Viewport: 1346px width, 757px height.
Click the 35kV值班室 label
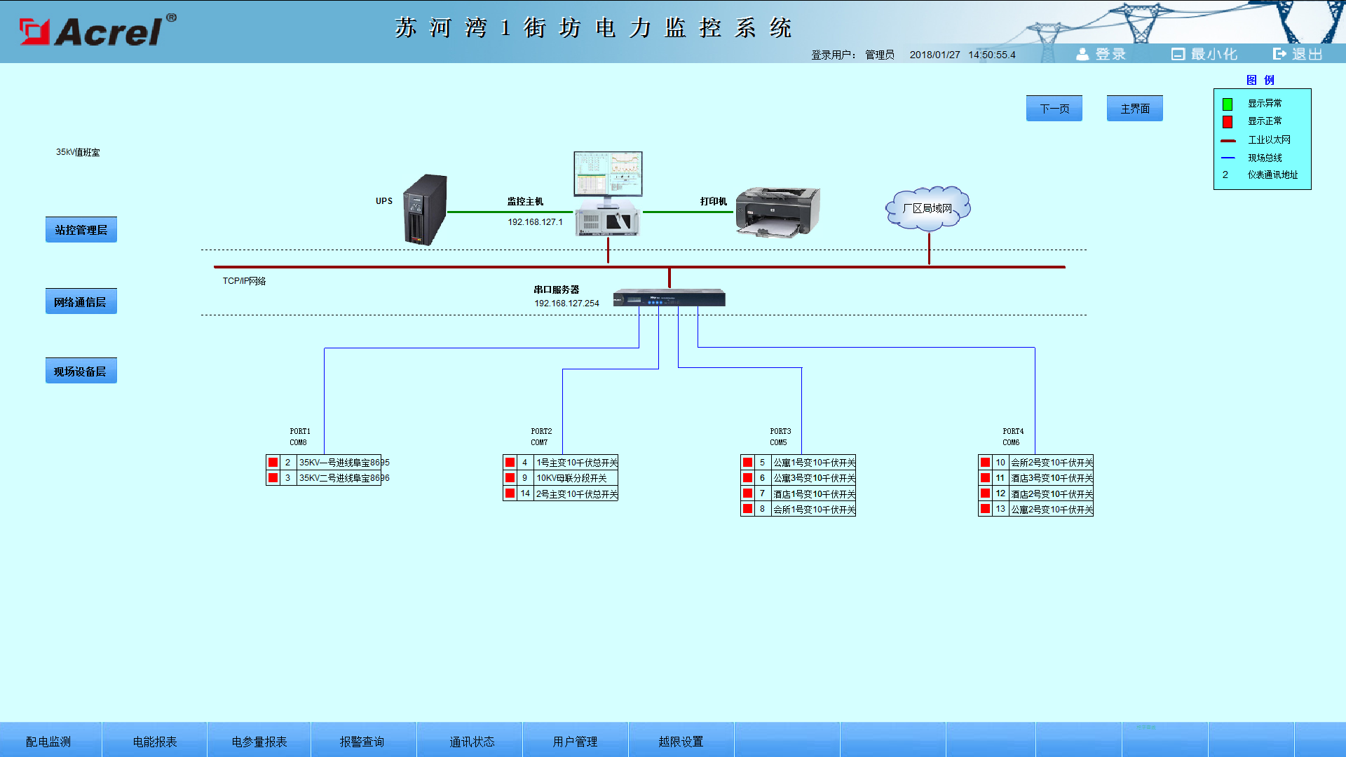coord(78,152)
